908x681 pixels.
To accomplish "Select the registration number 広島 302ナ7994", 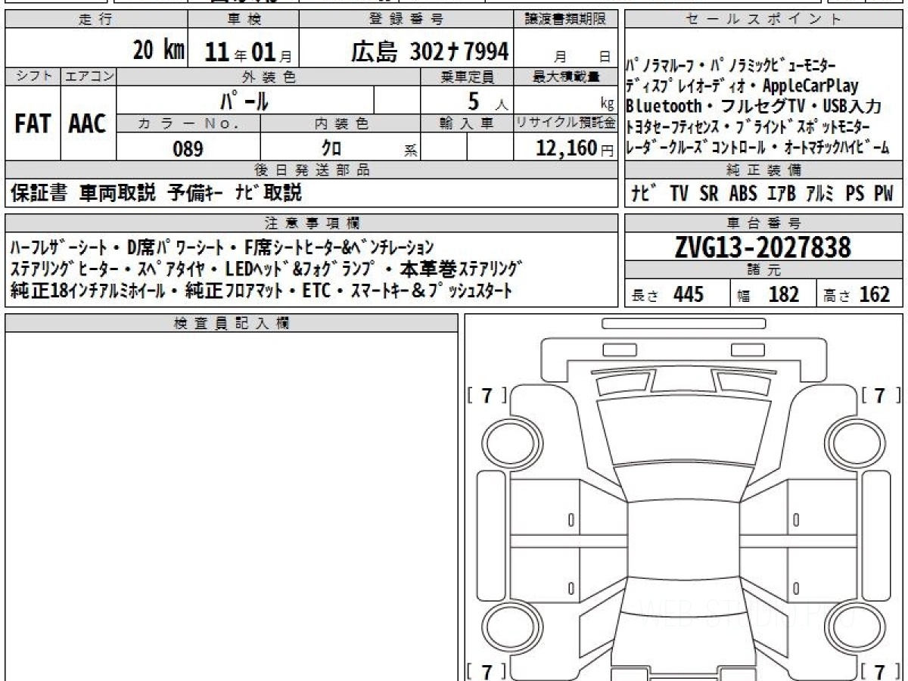I will click(429, 51).
